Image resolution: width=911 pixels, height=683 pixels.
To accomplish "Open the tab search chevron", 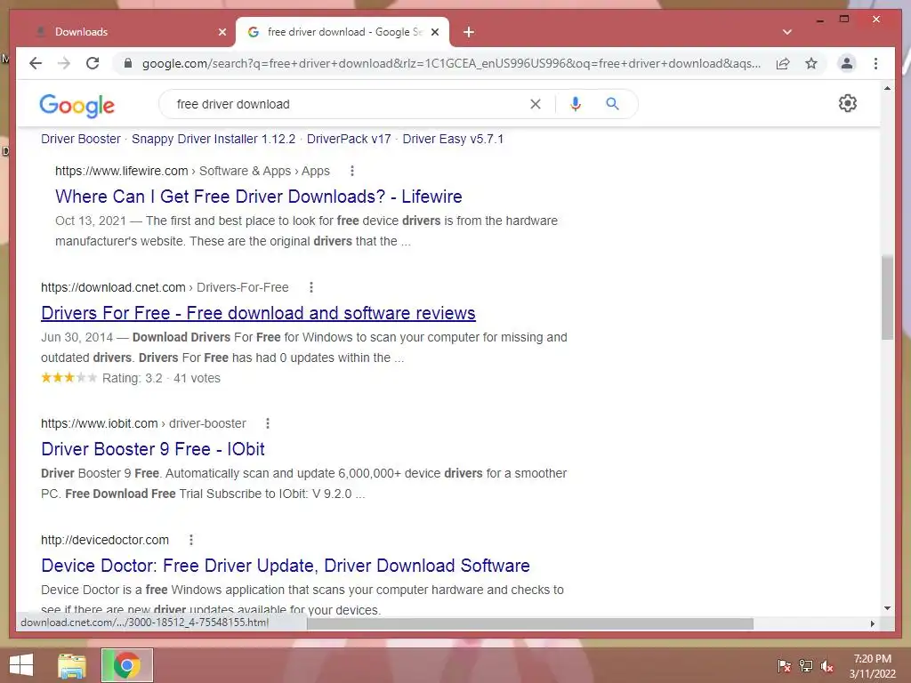I will [x=787, y=32].
